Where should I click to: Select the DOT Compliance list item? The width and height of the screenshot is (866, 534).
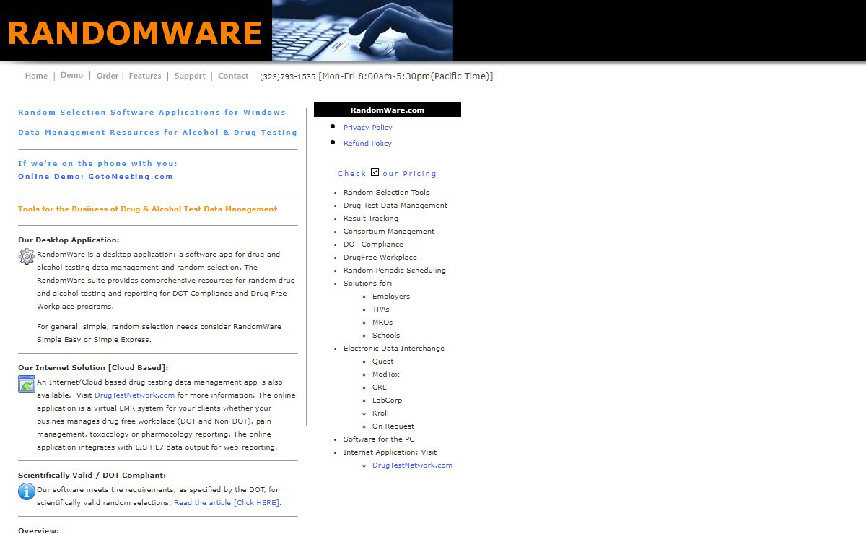coord(373,244)
